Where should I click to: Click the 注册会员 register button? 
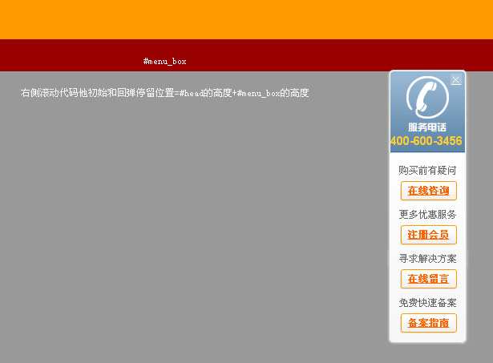tap(428, 235)
